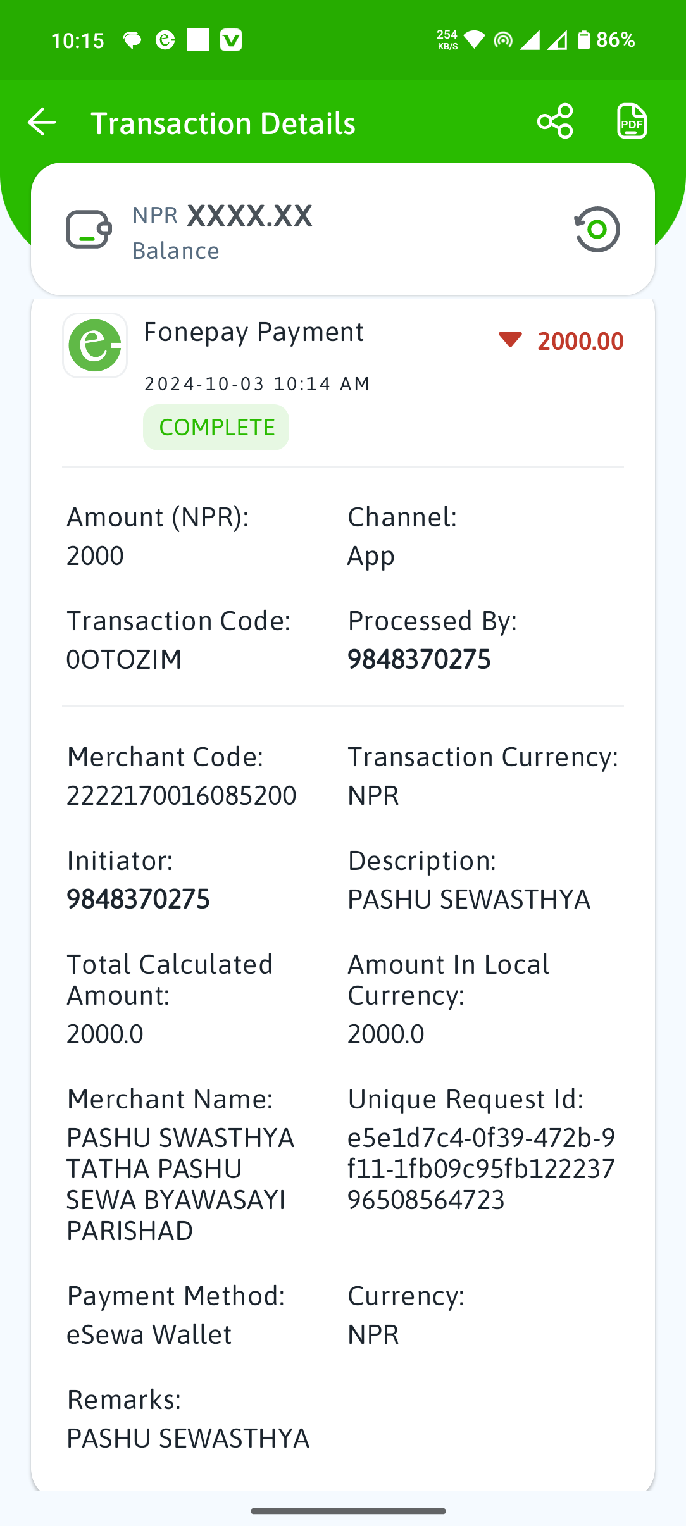The width and height of the screenshot is (686, 1526).
Task: Tap the eSewa logo on Fonepay Payment
Action: [95, 345]
